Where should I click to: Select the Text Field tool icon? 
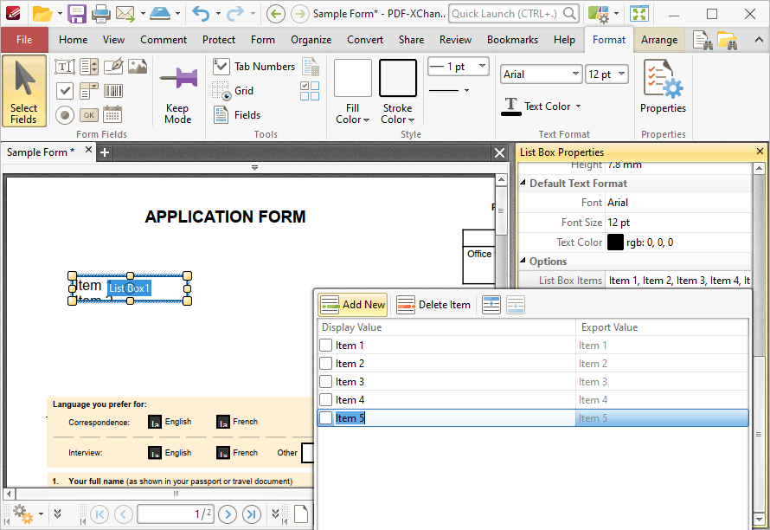(65, 67)
